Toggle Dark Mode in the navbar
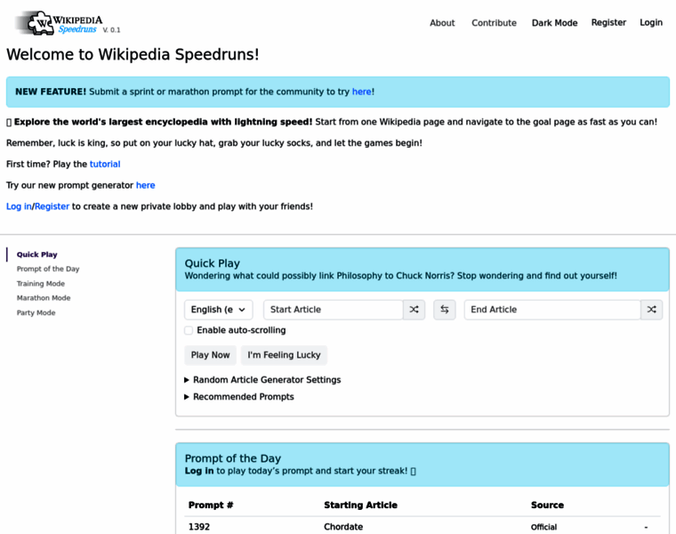Viewport: 676px width, 534px height. [554, 23]
